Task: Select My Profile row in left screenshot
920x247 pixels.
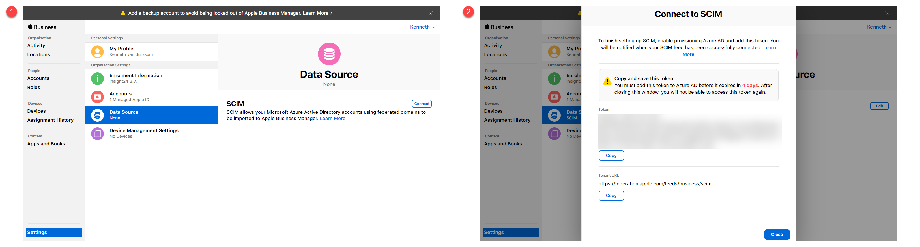Action: 151,52
